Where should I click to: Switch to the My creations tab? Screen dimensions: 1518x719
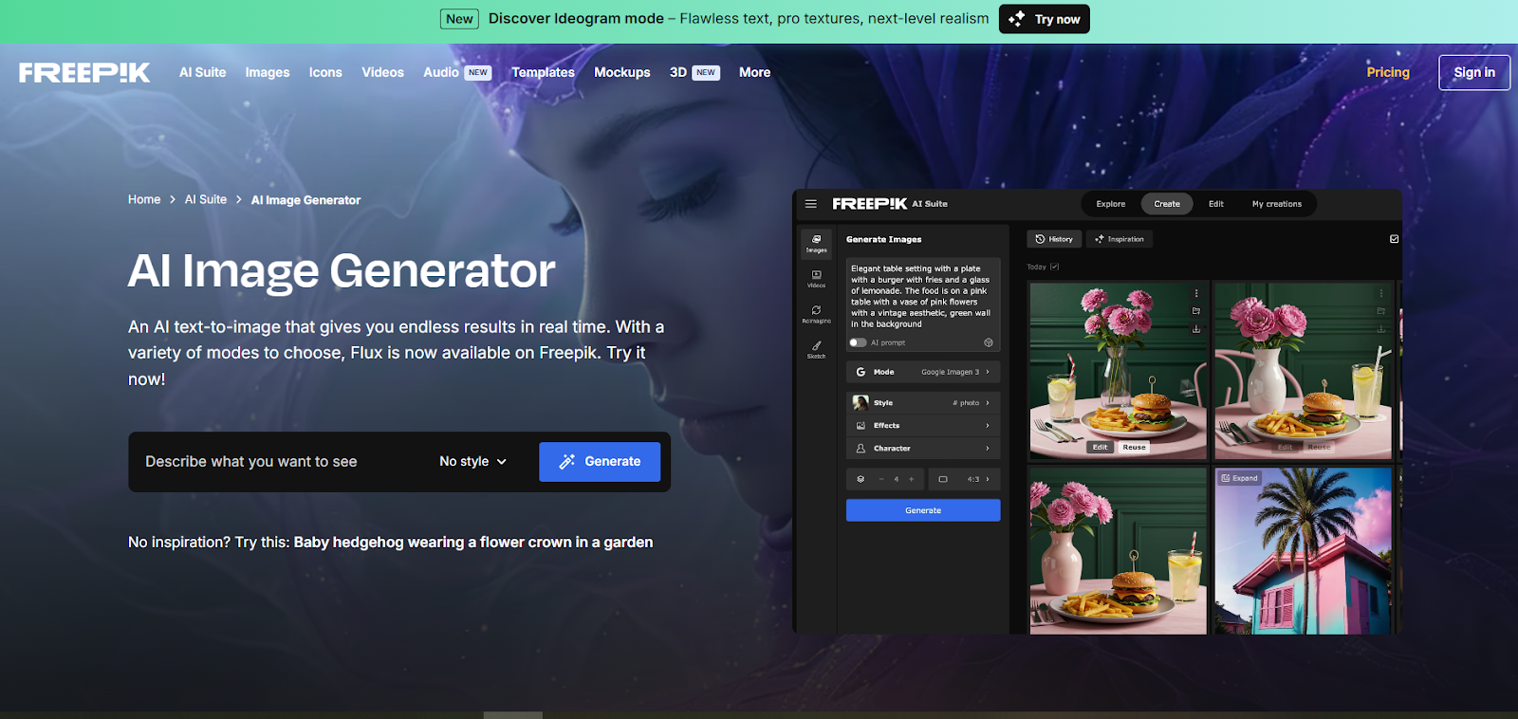[1277, 204]
